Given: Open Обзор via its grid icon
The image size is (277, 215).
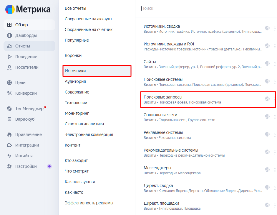Looking at the screenshot, I should pyautogui.click(x=9, y=25).
